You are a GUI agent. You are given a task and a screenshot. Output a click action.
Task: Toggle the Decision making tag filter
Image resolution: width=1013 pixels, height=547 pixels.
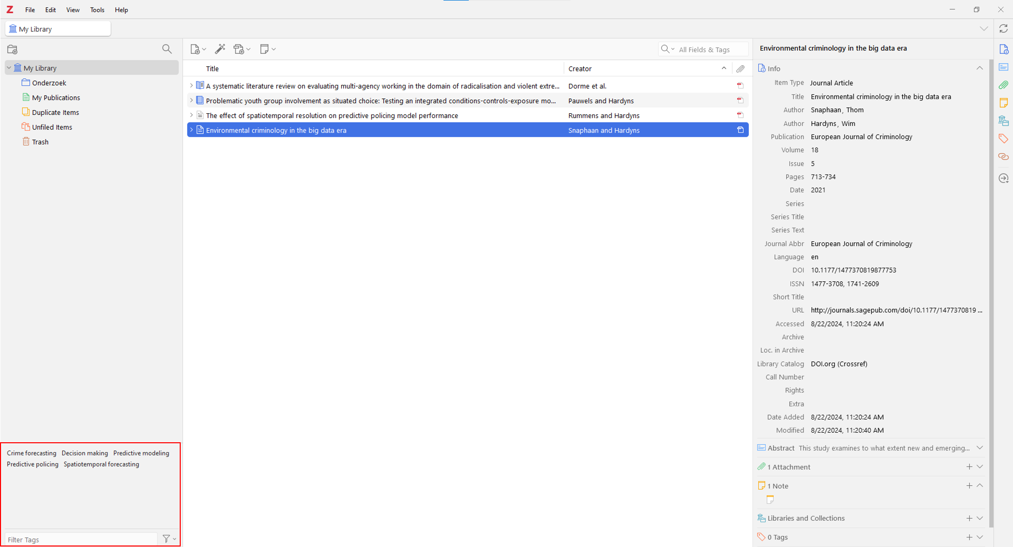[x=85, y=453]
